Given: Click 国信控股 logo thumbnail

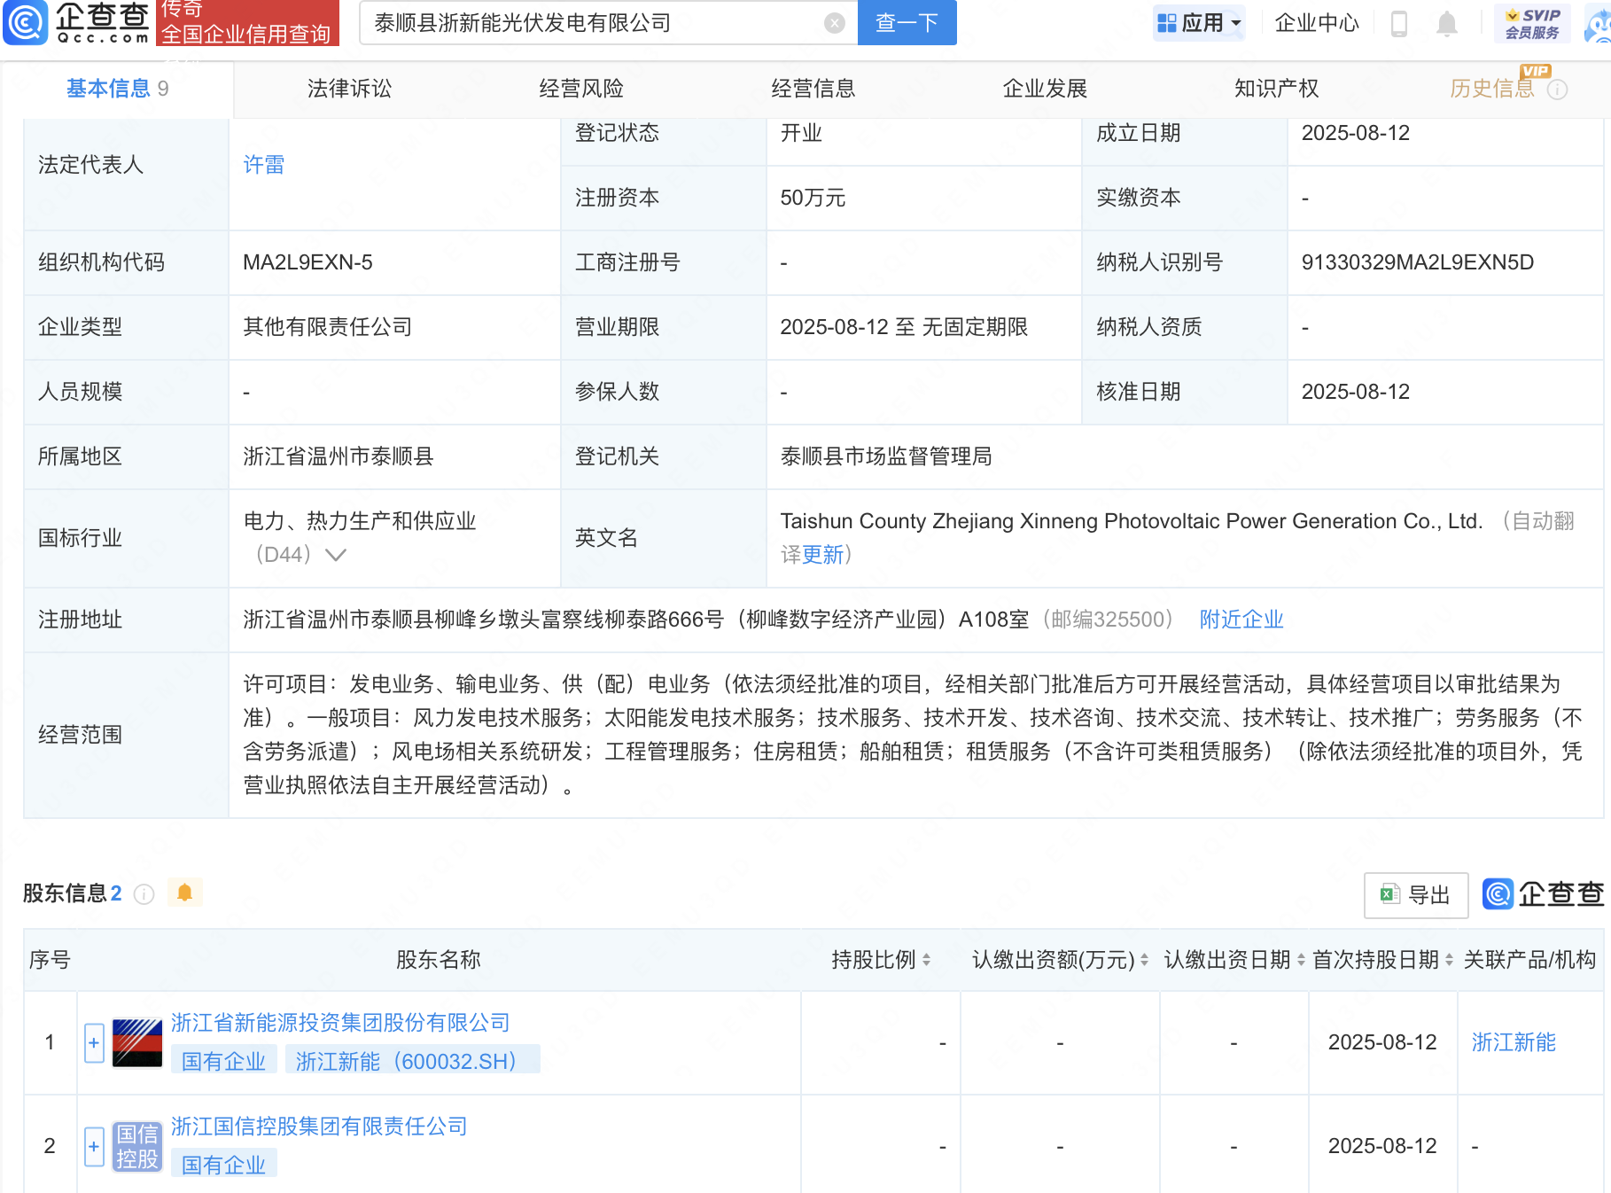Looking at the screenshot, I should [x=137, y=1147].
